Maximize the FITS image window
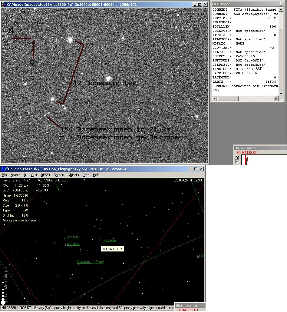Image resolution: width=287 pixels, height=312 pixels. [x=199, y=5]
